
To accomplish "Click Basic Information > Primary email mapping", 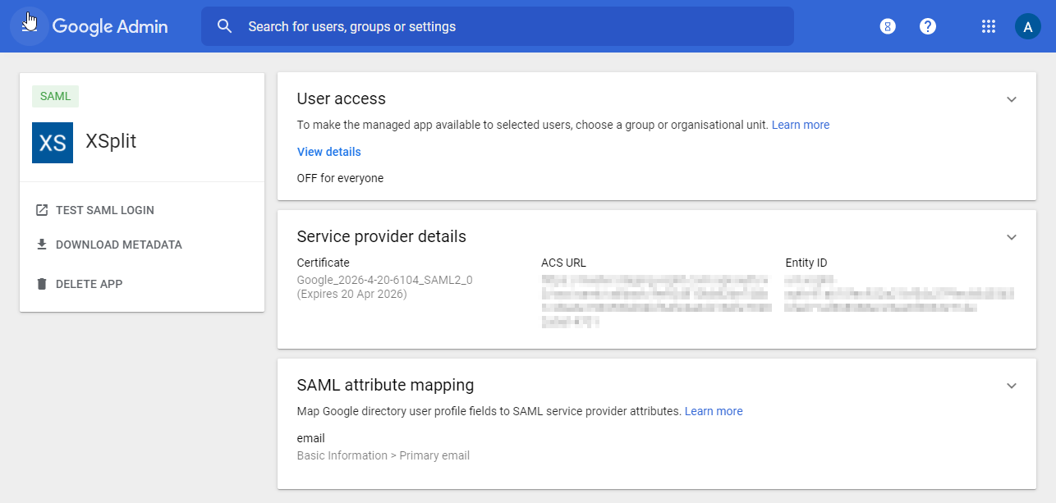I will point(383,455).
